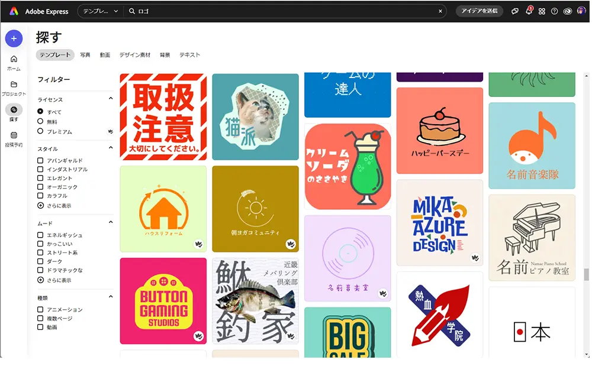Open the apps grid icon

pos(542,11)
